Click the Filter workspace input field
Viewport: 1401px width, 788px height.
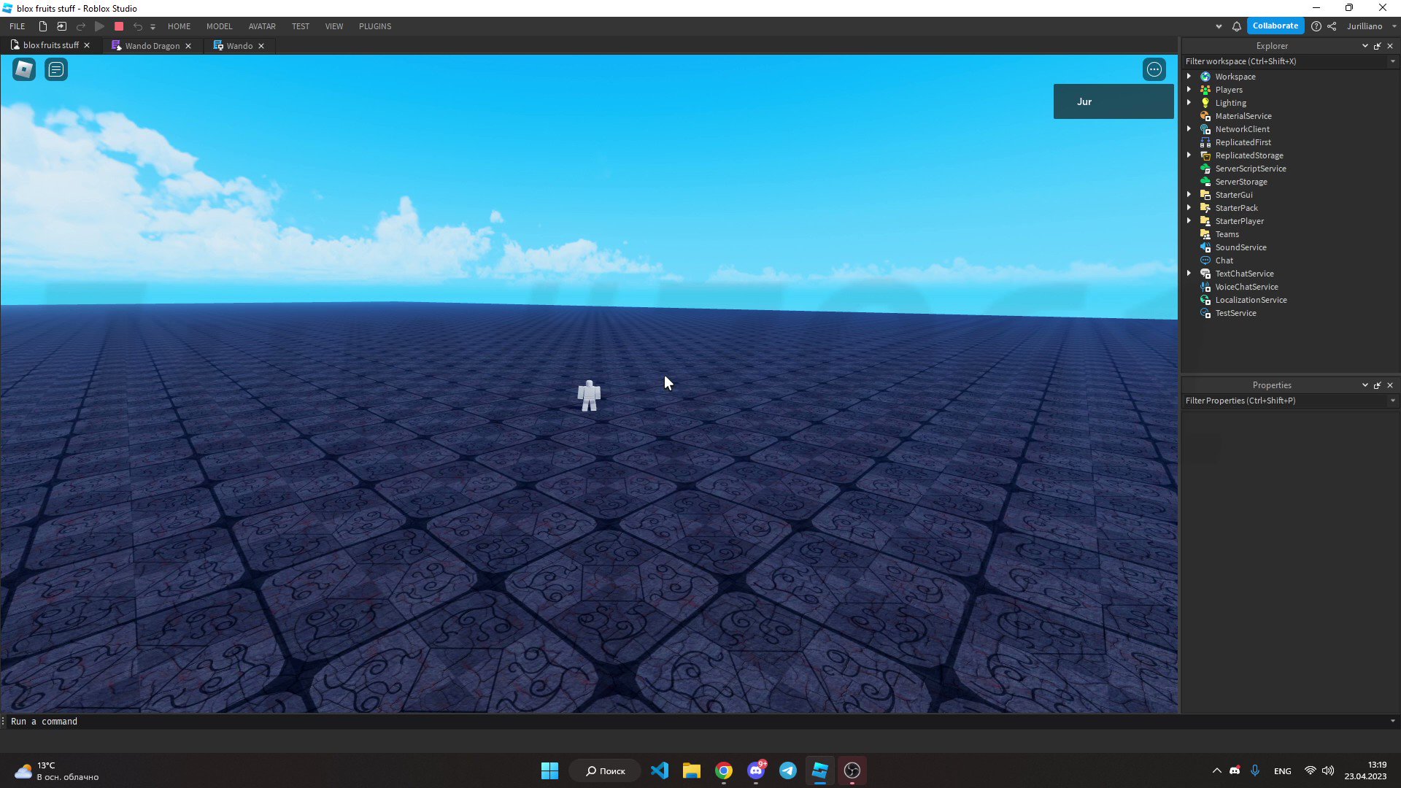pos(1284,61)
